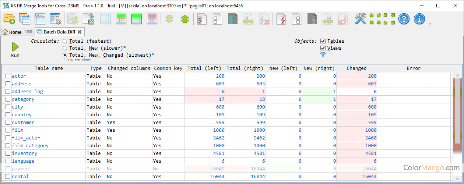Click the table with gear settings icon
Image resolution: width=464 pixels, height=184 pixels.
click(x=55, y=19)
